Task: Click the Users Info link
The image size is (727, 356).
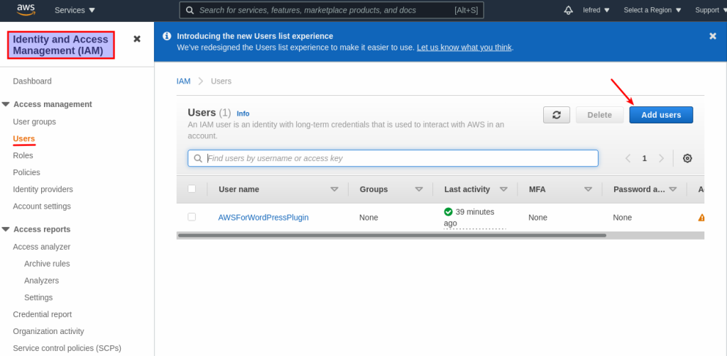Action: (243, 113)
